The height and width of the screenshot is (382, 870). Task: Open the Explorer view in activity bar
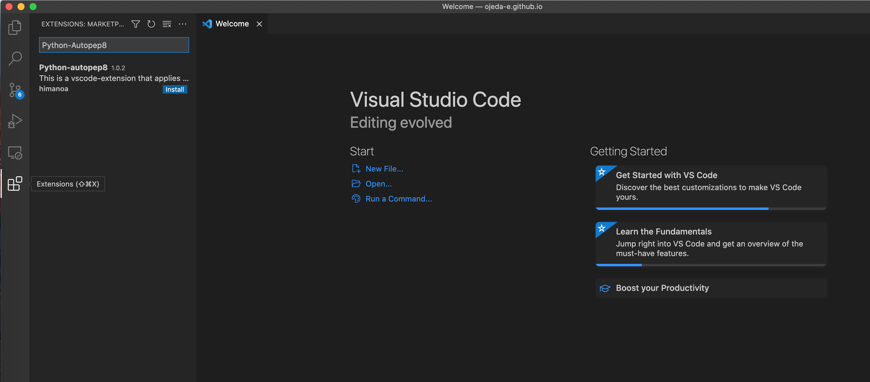click(14, 27)
